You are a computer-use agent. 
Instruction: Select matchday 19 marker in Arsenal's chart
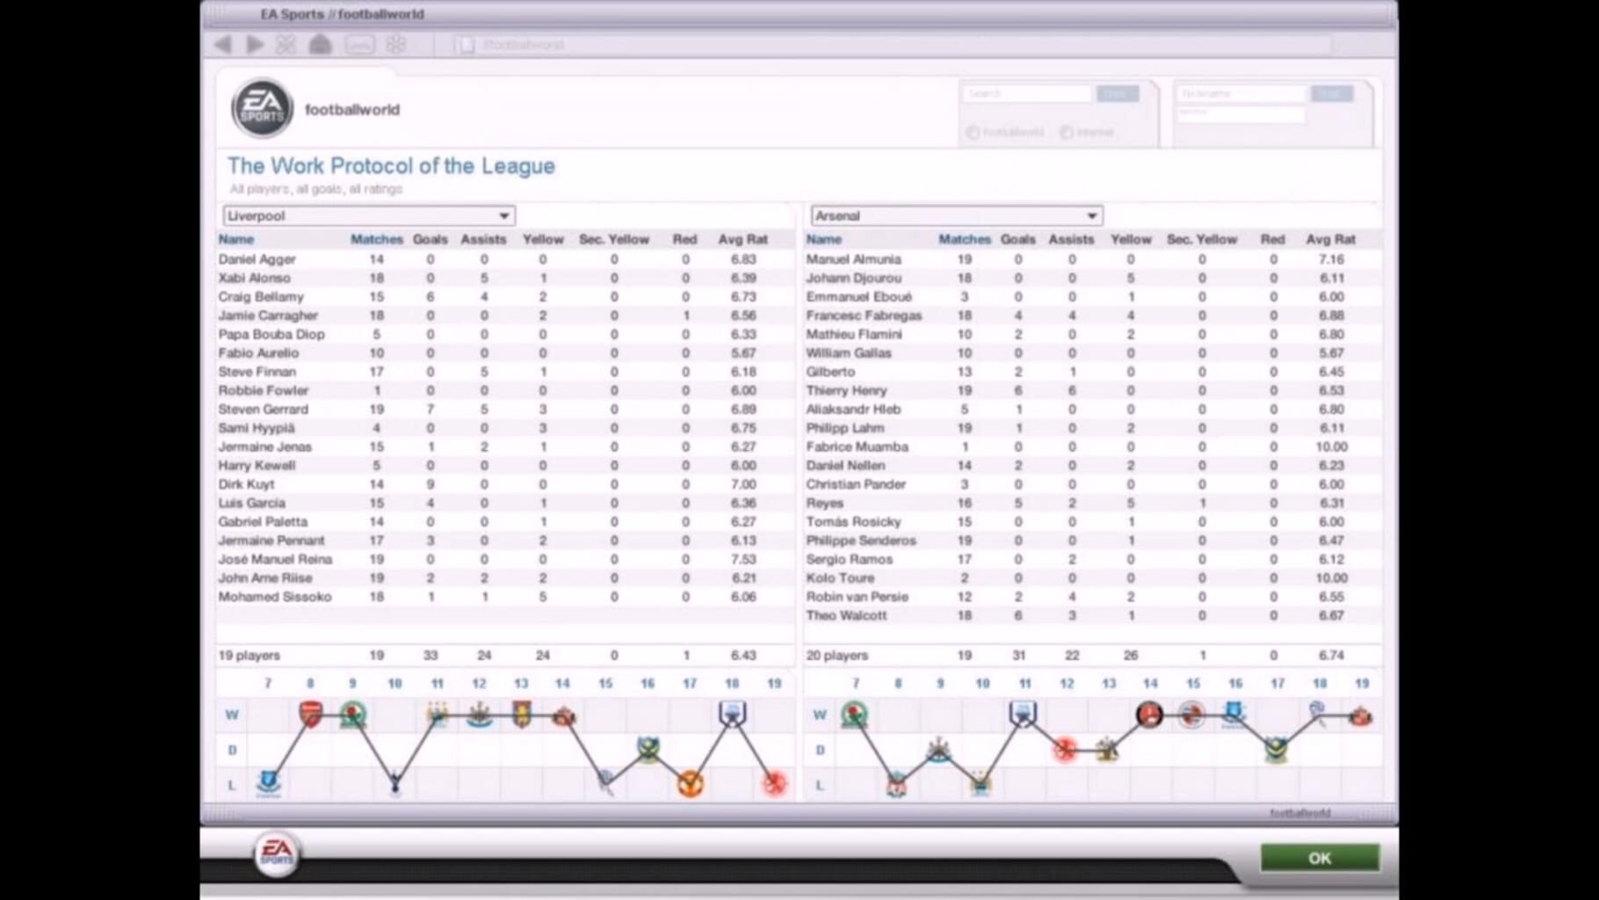pyautogui.click(x=1361, y=683)
